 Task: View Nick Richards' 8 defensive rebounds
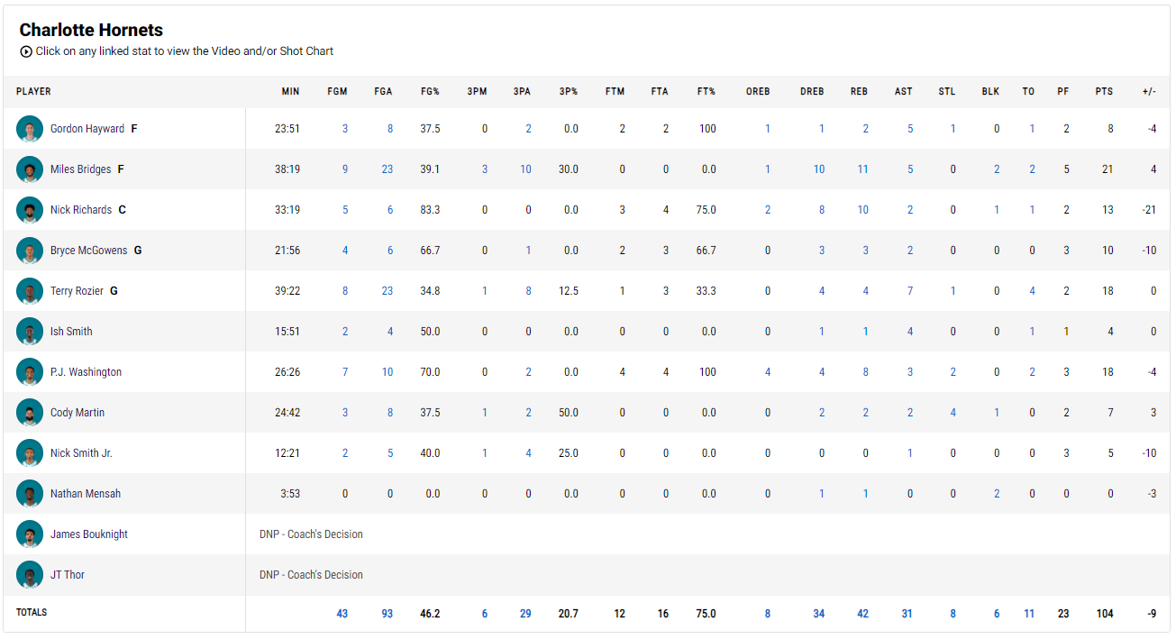pos(822,210)
